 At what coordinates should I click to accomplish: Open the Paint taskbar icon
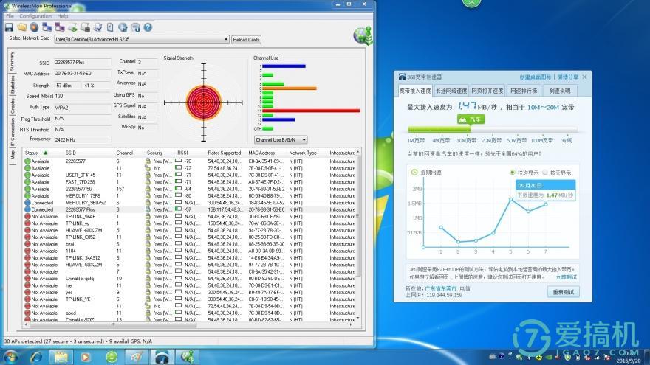pos(137,357)
